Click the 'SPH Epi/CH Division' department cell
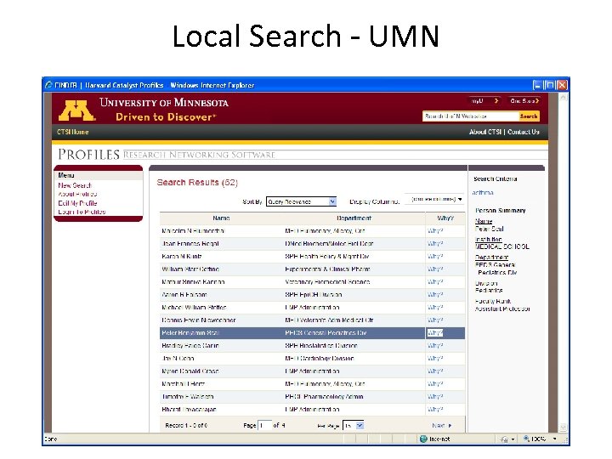Image resolution: width=612 pixels, height=459 pixels. [314, 295]
